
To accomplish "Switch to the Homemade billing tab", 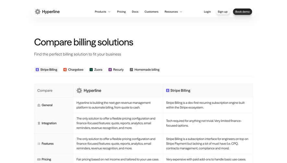I will (145, 69).
